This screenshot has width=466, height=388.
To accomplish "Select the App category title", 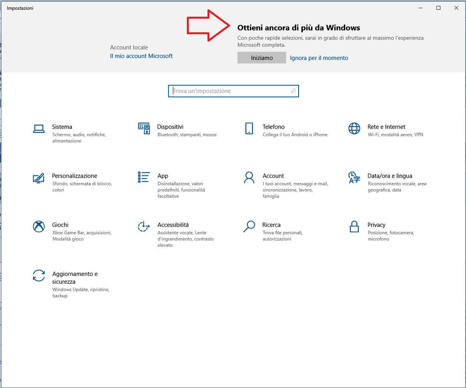I will pyautogui.click(x=163, y=176).
